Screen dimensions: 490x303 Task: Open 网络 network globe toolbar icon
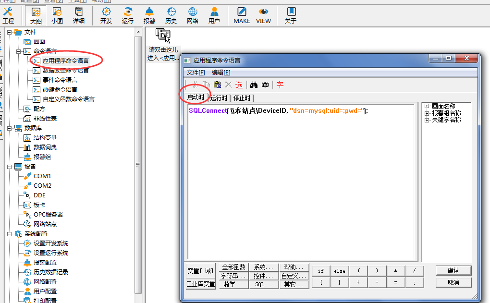tap(193, 16)
